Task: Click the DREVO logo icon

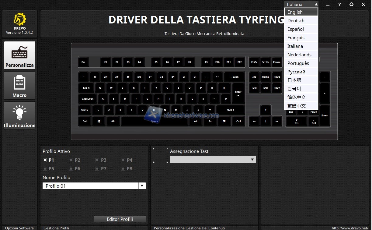Action: click(19, 20)
